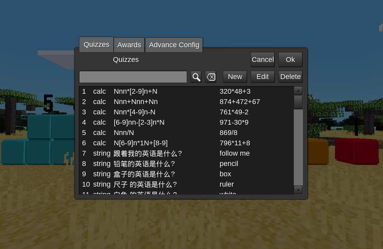The height and width of the screenshot is (249, 383).
Task: Click the Delete button
Action: (290, 77)
